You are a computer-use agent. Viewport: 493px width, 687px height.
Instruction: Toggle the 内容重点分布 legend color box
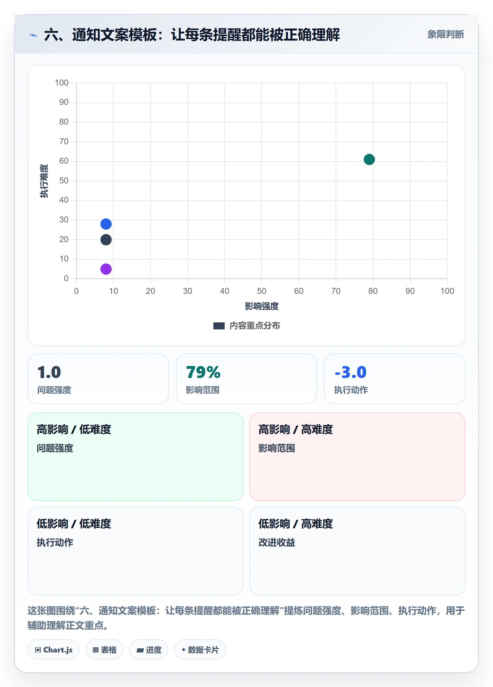[x=219, y=326]
